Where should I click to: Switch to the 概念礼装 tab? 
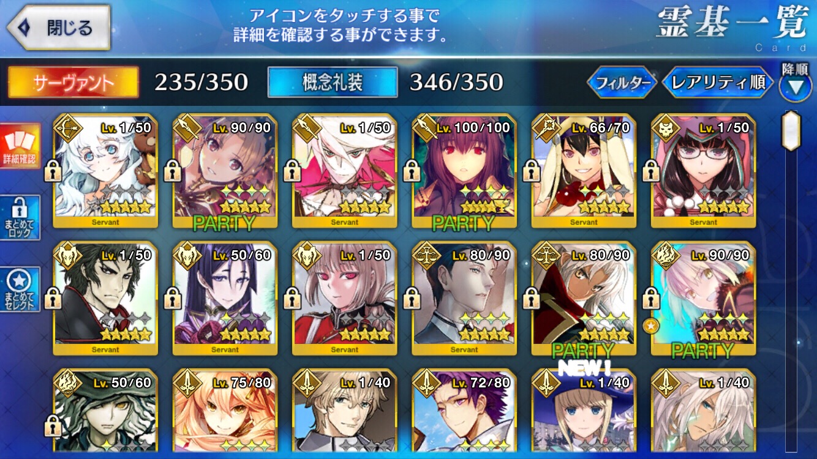click(x=333, y=83)
